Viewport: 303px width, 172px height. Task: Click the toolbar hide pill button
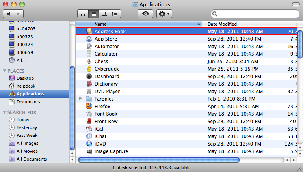pyautogui.click(x=296, y=4)
